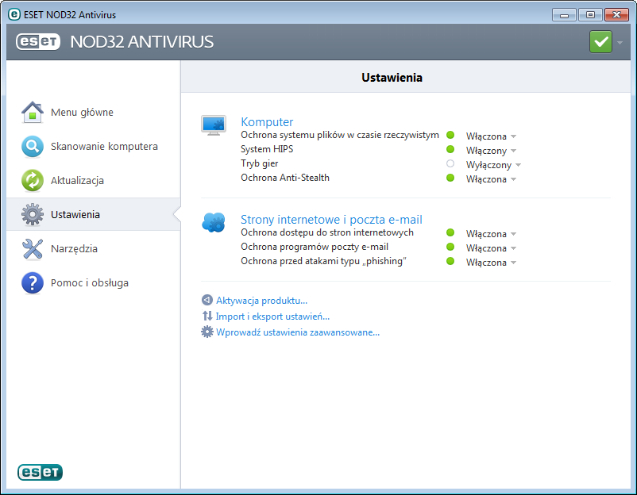
Task: Toggle the Ochrona Anti-Stealth status dot
Action: tap(450, 178)
